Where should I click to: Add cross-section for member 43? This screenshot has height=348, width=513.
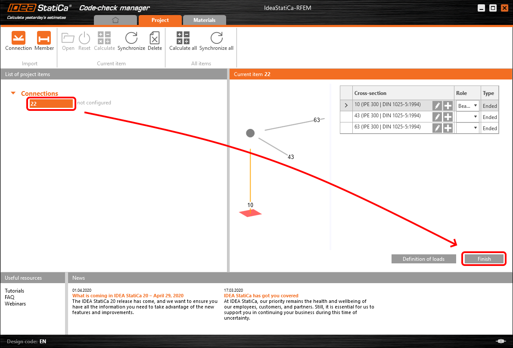(448, 117)
